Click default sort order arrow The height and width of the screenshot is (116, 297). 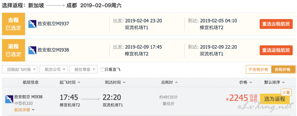283,82
